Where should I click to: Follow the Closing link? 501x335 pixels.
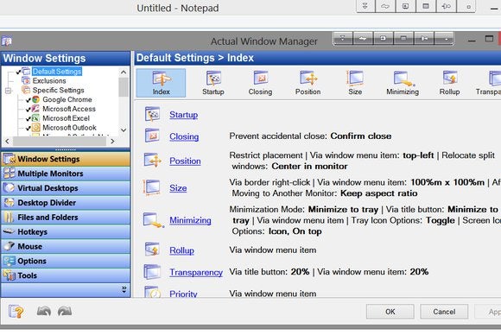coord(184,136)
